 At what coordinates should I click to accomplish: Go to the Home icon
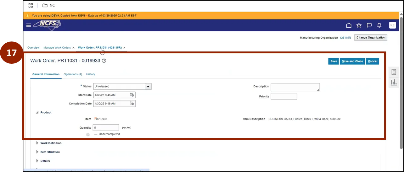click(349, 25)
